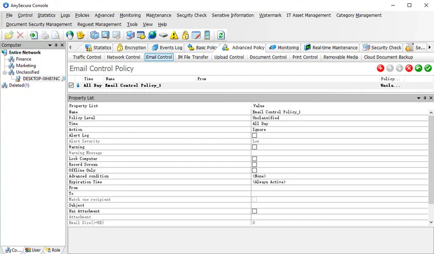Screen dimensions: 434x254
Task: Click the red X delete toolbar icon
Action: [20, 35]
